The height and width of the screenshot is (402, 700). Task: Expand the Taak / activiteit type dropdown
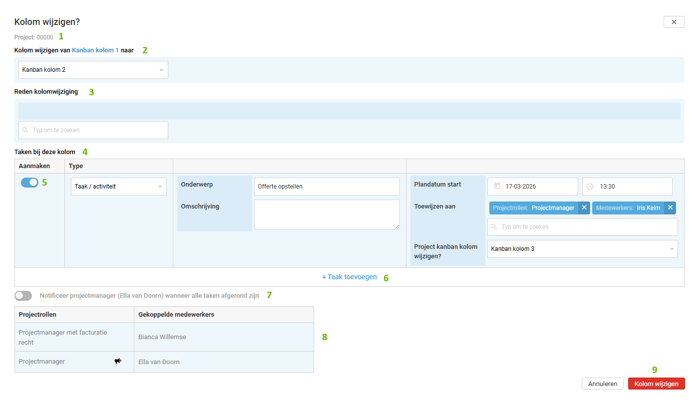click(119, 187)
